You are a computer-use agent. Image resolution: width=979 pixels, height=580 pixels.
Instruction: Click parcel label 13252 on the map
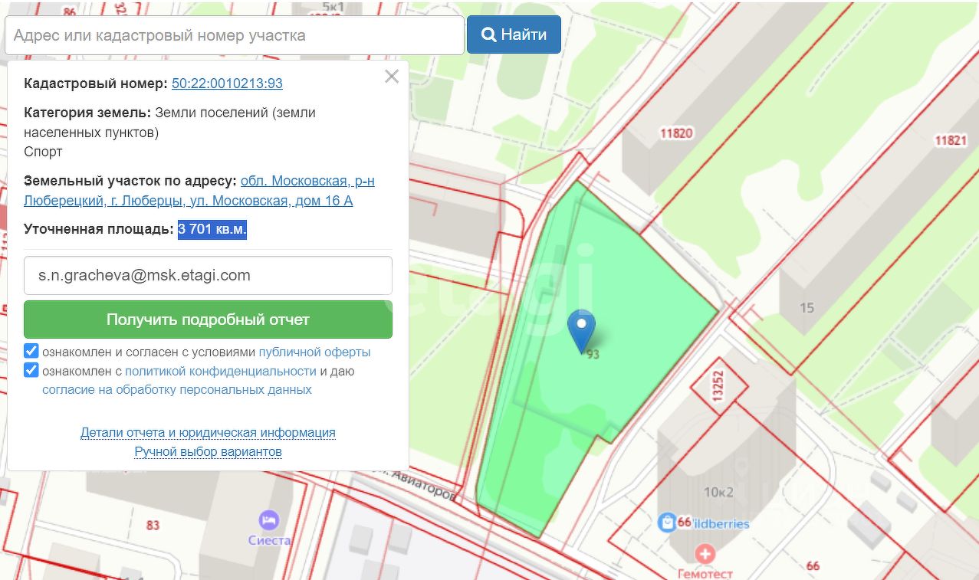[x=718, y=388]
